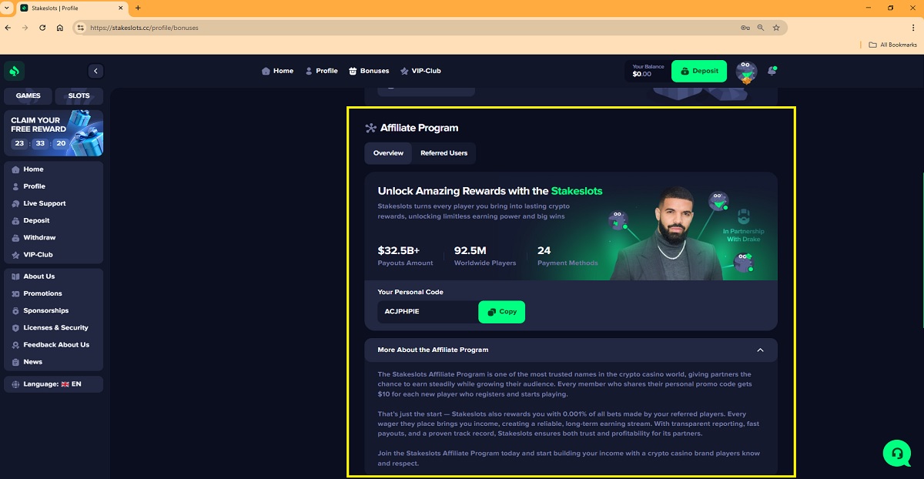924x479 pixels.
Task: Open the live chat support bubble
Action: point(897,454)
